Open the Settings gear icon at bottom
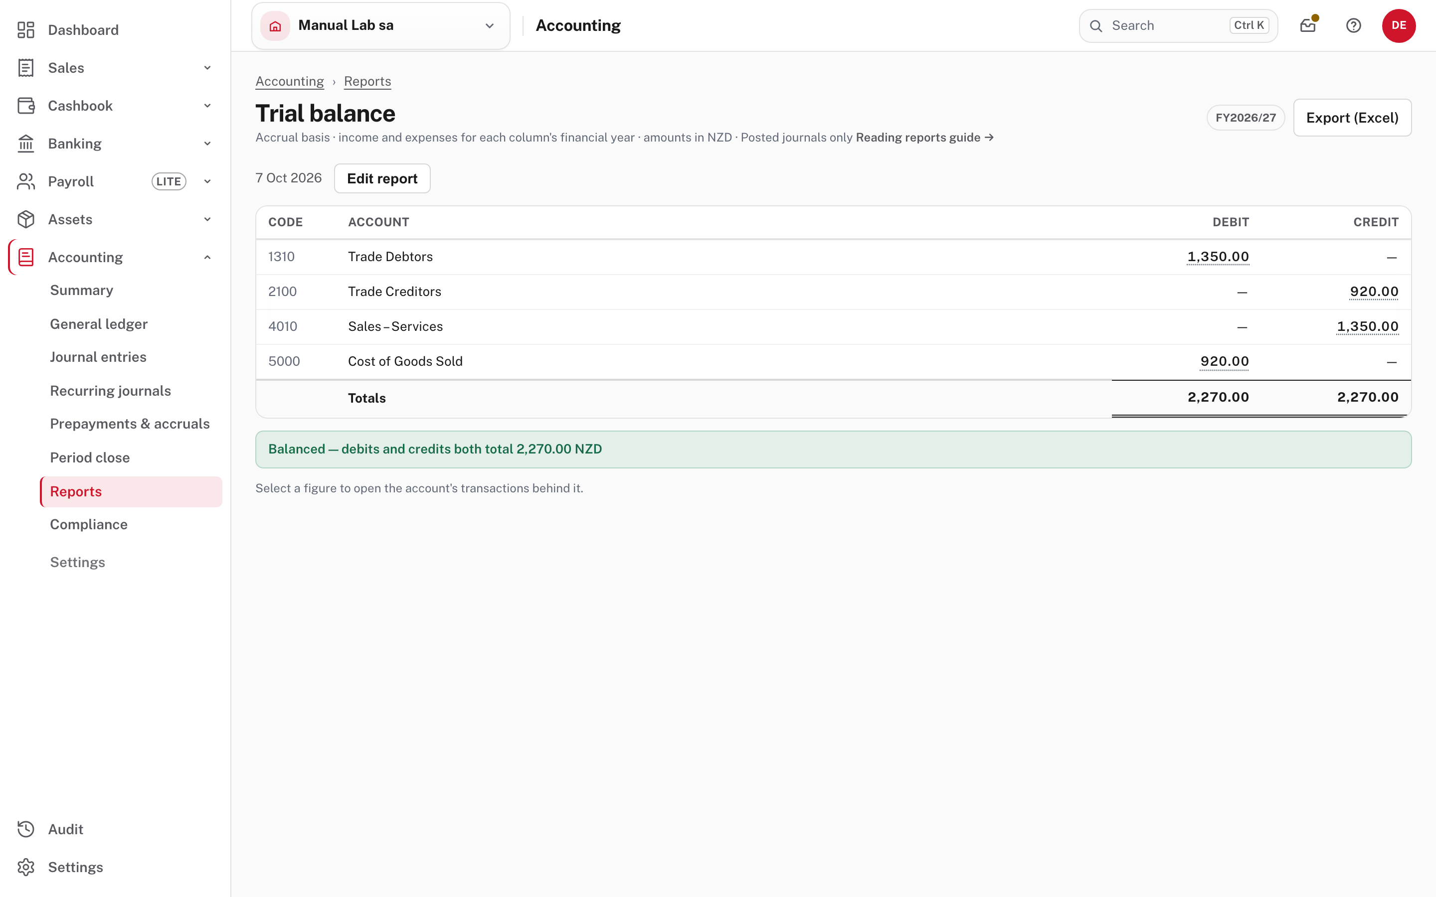The height and width of the screenshot is (897, 1436). (25, 867)
